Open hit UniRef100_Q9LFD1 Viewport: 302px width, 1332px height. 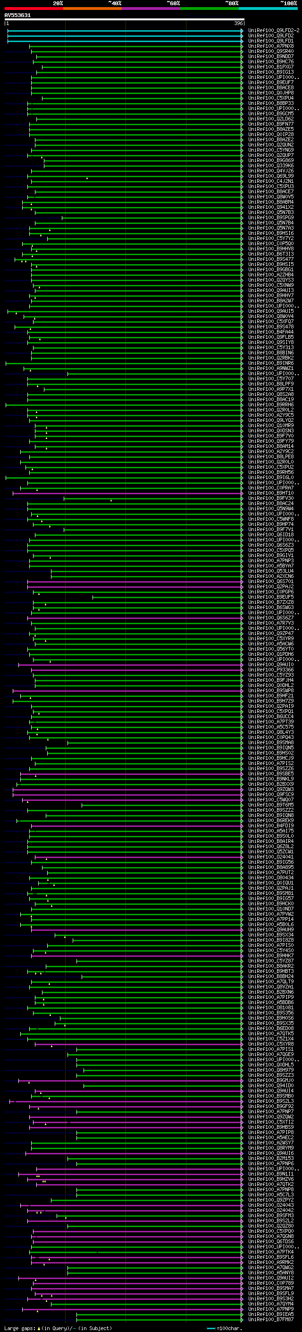[271, 41]
